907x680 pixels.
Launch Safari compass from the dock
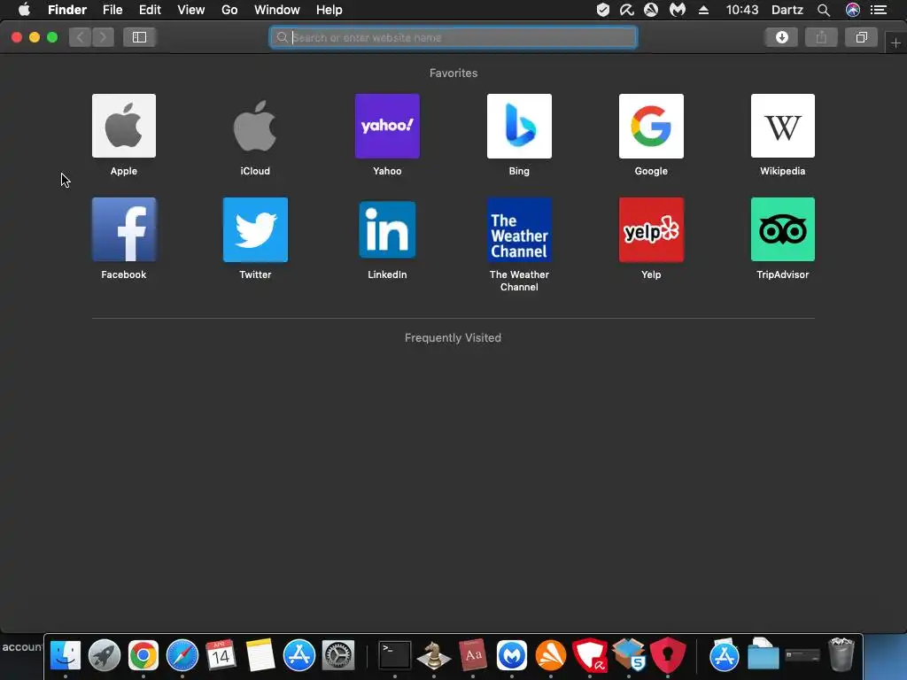click(x=182, y=655)
